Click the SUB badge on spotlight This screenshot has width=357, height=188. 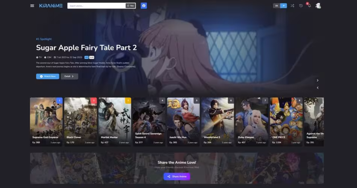pos(92,58)
